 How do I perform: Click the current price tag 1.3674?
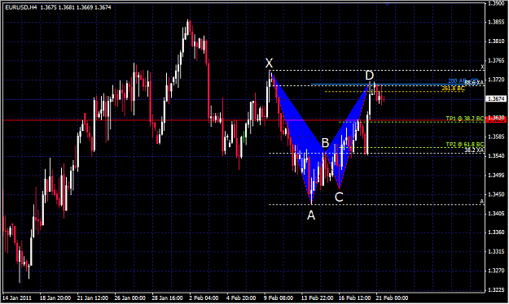[x=496, y=98]
